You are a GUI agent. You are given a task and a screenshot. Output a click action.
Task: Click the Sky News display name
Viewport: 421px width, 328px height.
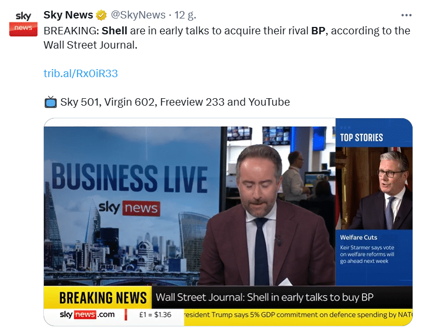pos(68,15)
